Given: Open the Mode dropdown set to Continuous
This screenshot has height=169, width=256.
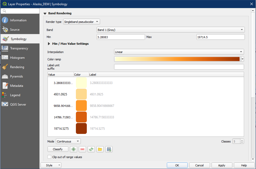Looking at the screenshot, I should 68,141.
